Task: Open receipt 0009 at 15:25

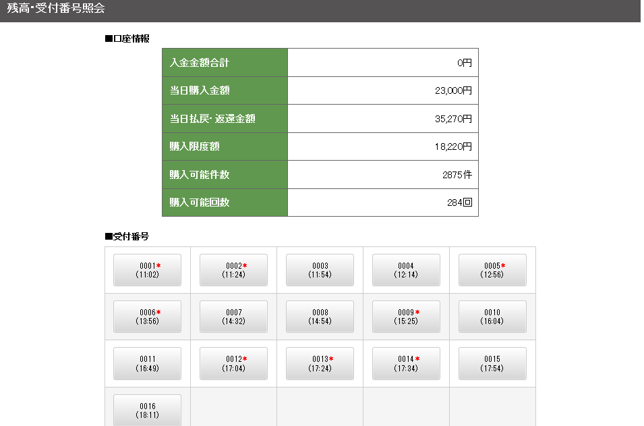Action: coord(406,317)
